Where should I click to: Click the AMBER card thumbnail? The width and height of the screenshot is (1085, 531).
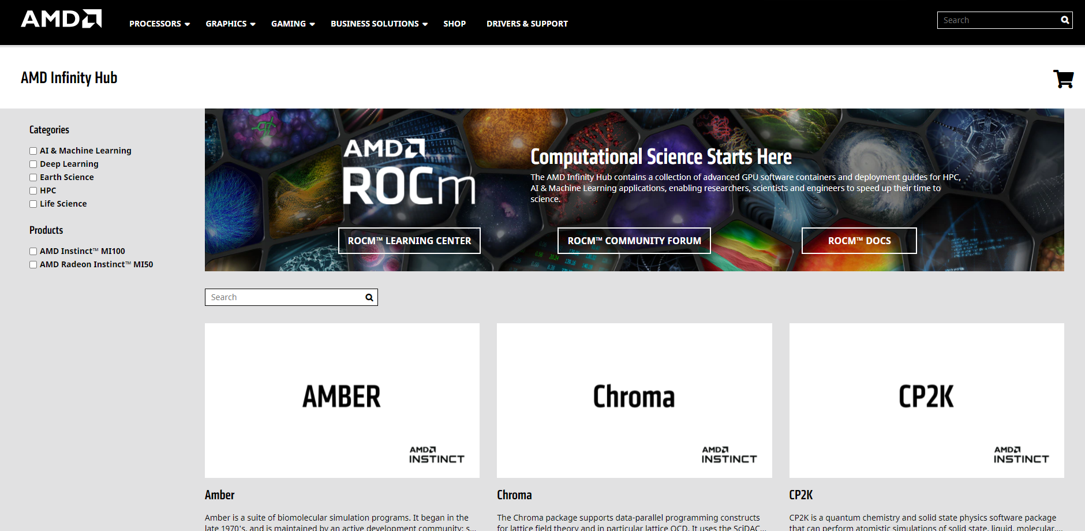(x=342, y=401)
